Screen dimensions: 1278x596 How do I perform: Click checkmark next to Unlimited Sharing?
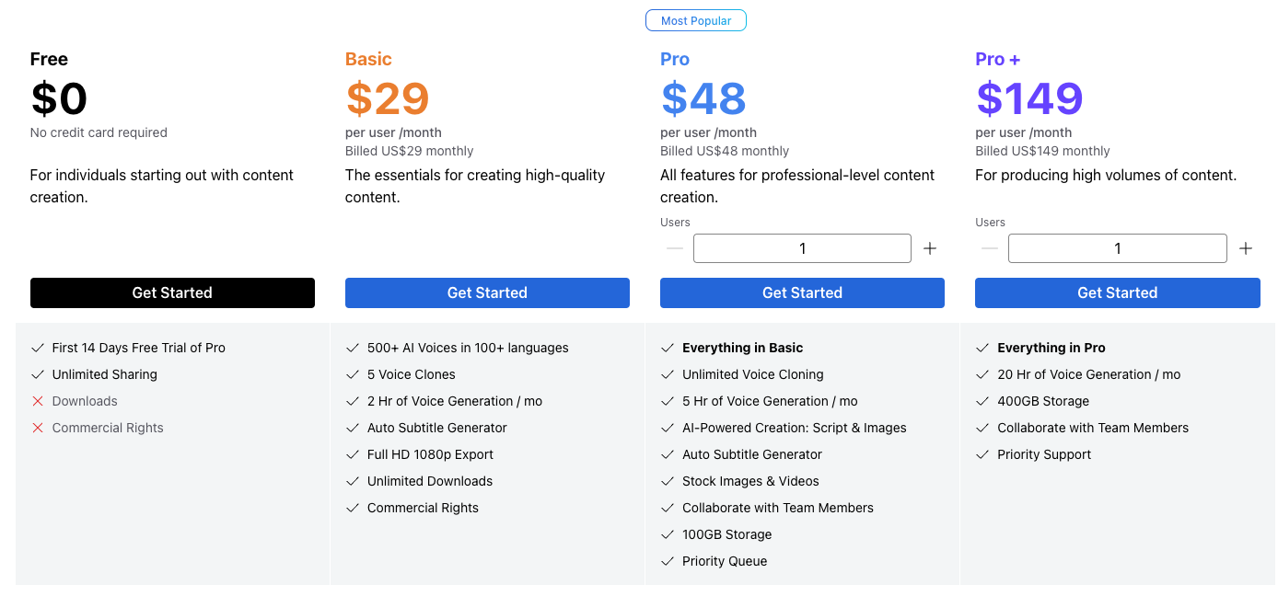(38, 374)
